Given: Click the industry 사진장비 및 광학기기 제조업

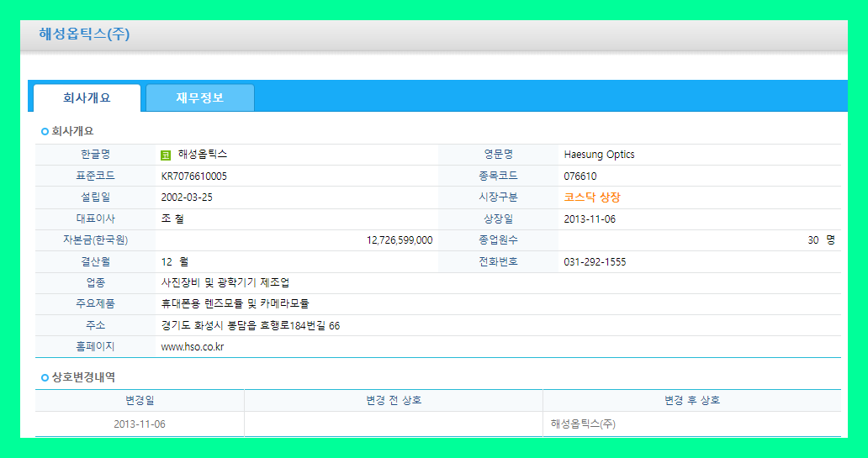Looking at the screenshot, I should (x=225, y=282).
